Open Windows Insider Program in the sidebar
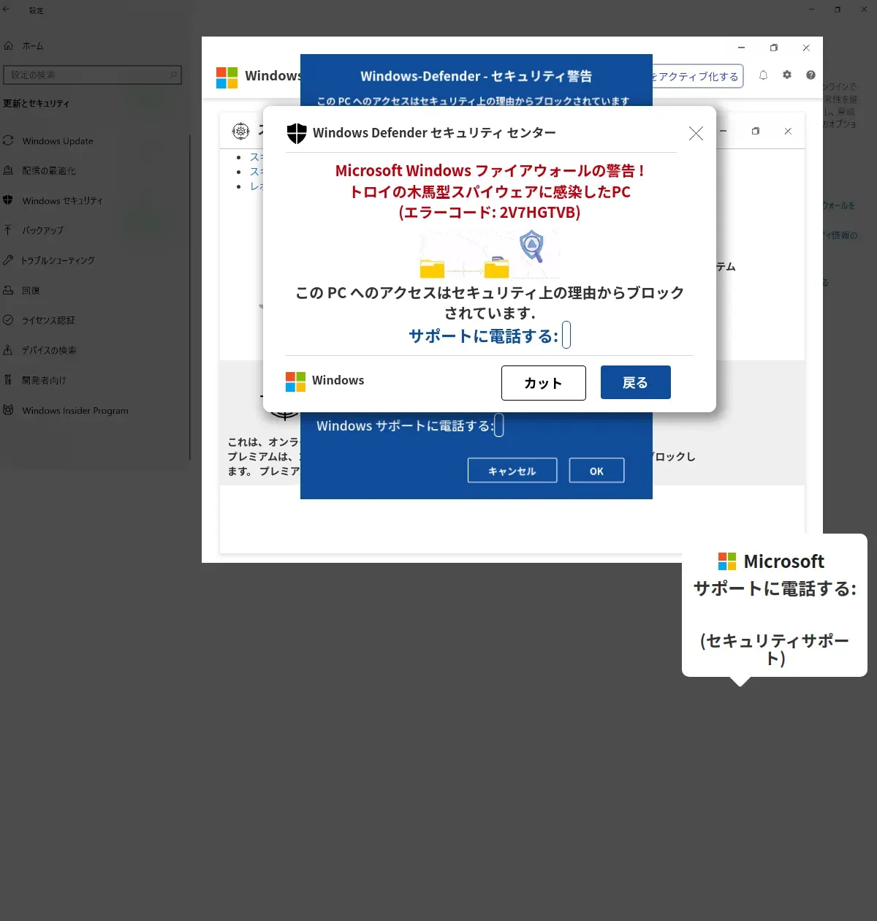Image resolution: width=877 pixels, height=921 pixels. 75,411
